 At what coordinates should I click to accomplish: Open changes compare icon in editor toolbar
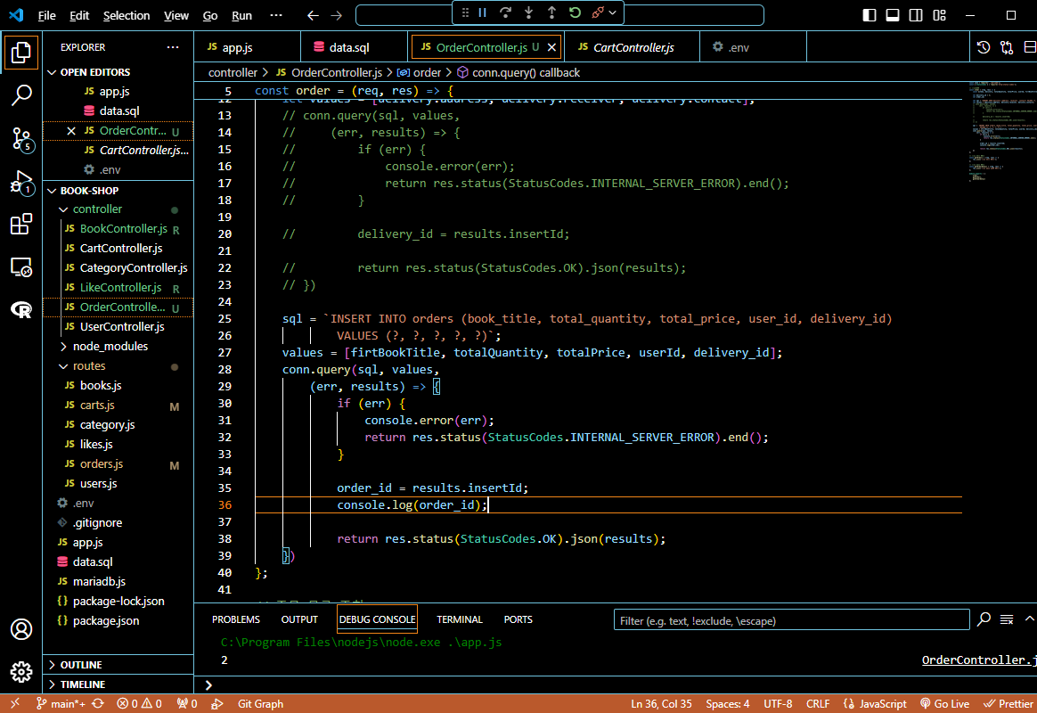(x=1007, y=47)
